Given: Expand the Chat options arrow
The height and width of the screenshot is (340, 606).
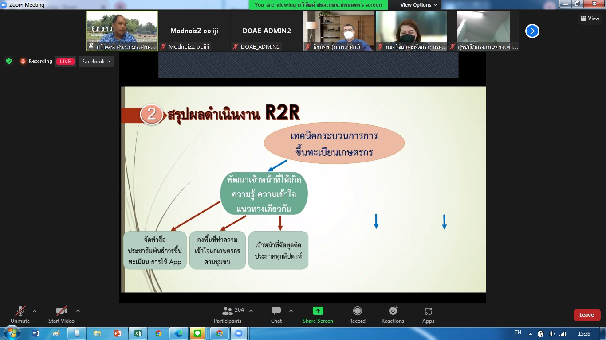Looking at the screenshot, I should [x=291, y=311].
